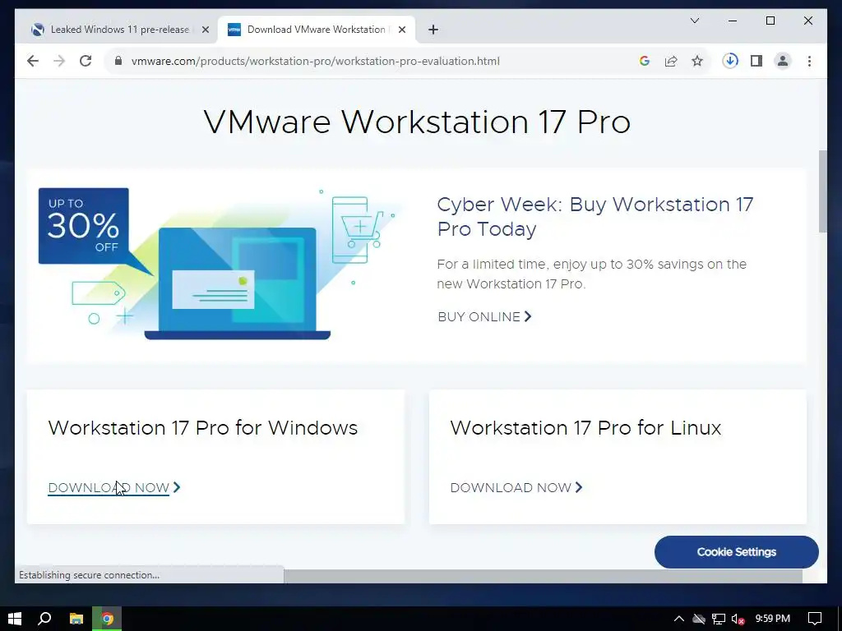Show hidden system tray icons
Screen dimensions: 842x631
click(678, 619)
